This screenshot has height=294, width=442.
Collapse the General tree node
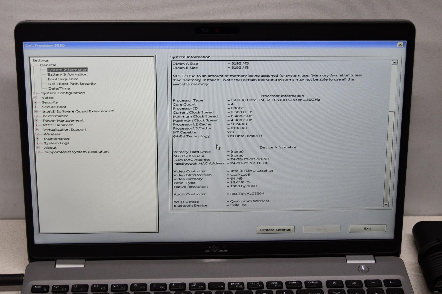tap(33, 65)
